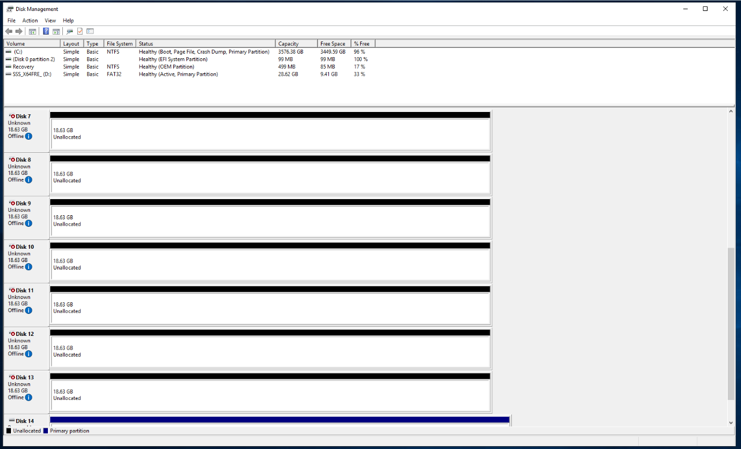This screenshot has height=449, width=741.
Task: Open the Action menu
Action: (29, 20)
